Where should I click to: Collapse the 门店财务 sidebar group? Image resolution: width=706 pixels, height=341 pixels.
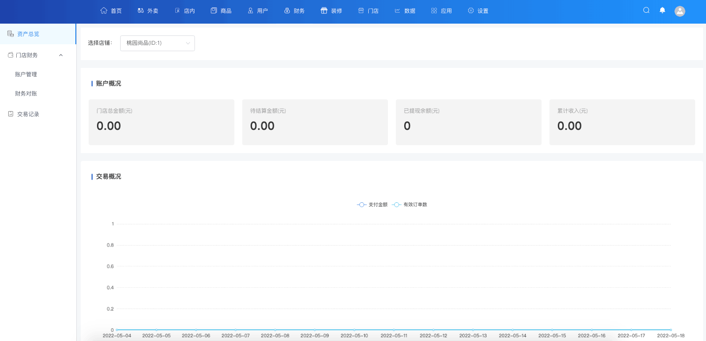point(61,55)
